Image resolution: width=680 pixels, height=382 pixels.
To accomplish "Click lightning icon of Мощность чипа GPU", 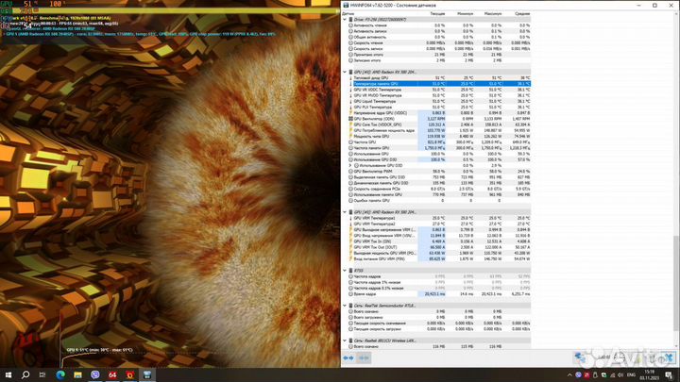I will click(350, 137).
